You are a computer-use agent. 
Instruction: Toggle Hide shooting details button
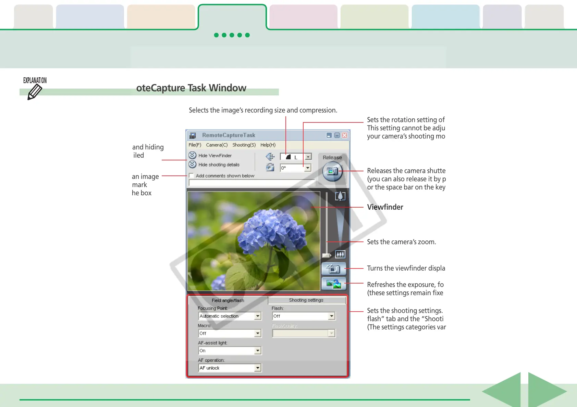193,165
